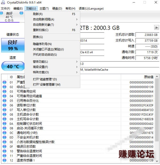160x165 pixels.
Task: Click the 40 °C temperature indicator
Action: [x=13, y=66]
